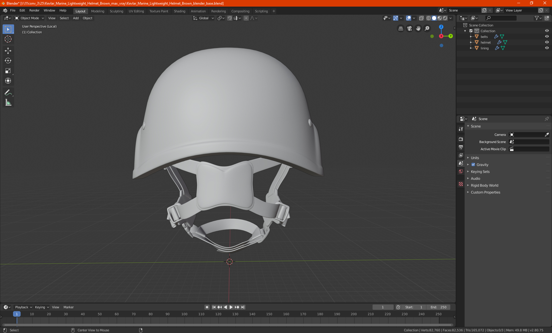This screenshot has width=552, height=333.
Task: Click the Y axis on navigation gizmo
Action: (451, 36)
